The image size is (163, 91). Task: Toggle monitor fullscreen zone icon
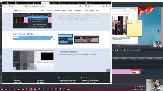[x=127, y=50]
